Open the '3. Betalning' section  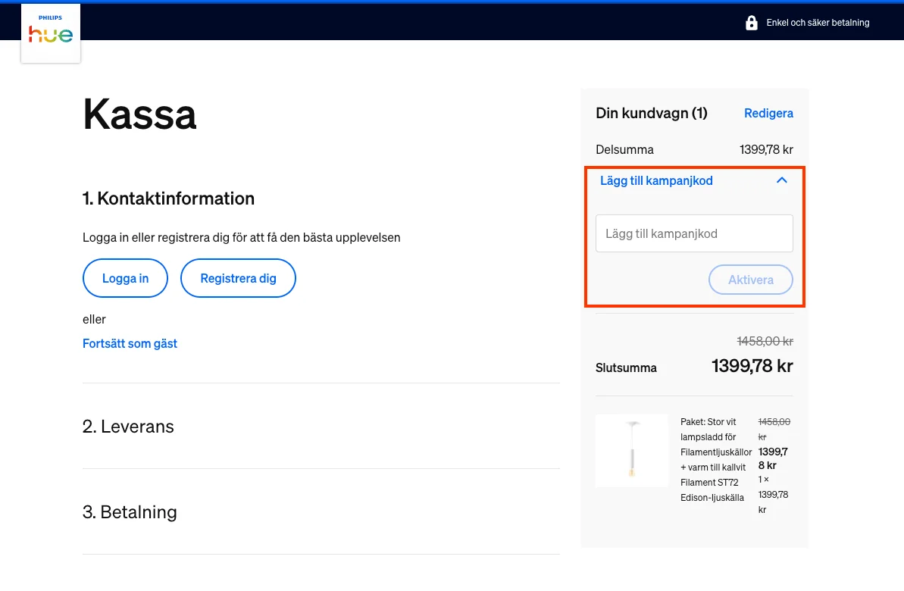pos(130,512)
